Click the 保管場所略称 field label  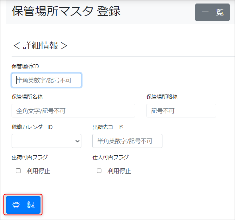tap(162, 97)
